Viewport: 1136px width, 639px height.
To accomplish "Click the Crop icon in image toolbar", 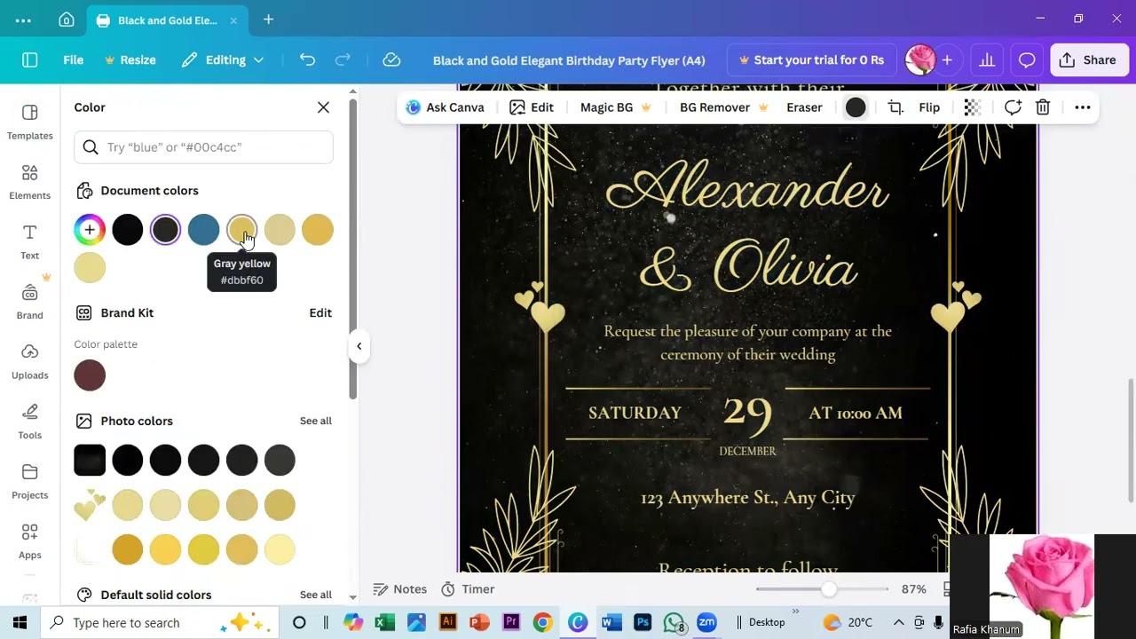I will [x=895, y=107].
